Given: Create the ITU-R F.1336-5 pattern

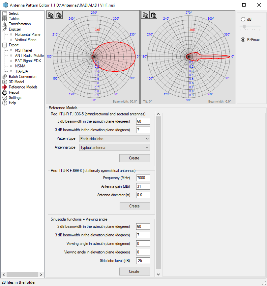Looking at the screenshot, I should (134, 158).
